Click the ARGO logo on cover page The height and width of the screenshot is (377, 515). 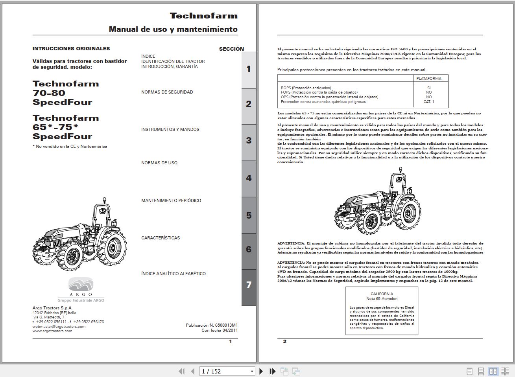[81, 289]
